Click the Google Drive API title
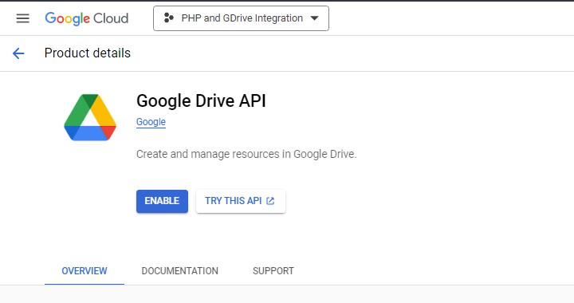The height and width of the screenshot is (303, 574). pyautogui.click(x=201, y=100)
